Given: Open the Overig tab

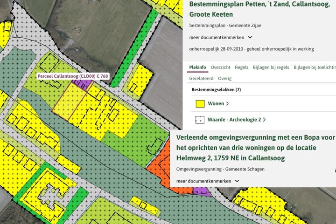Looking at the screenshot, I should [x=224, y=79].
